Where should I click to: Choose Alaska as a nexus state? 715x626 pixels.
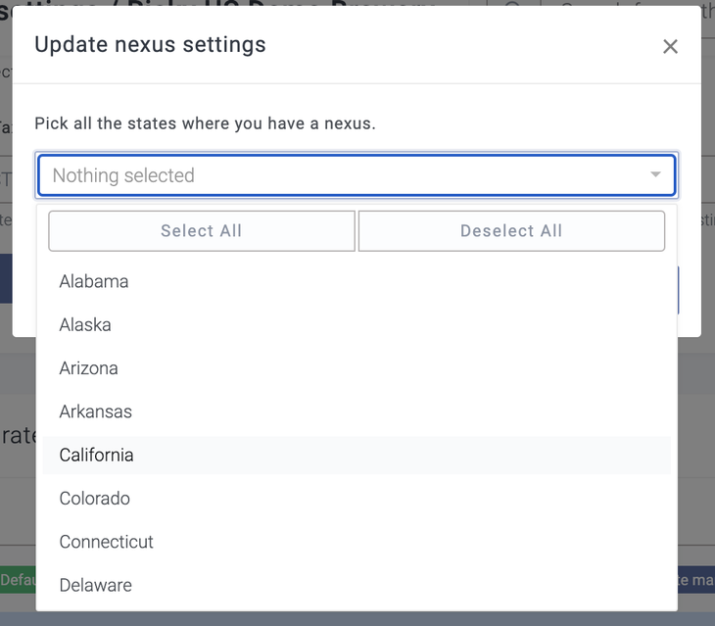[x=85, y=324]
